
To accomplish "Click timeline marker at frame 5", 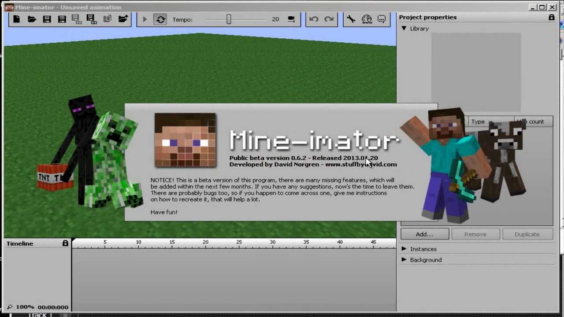I will pyautogui.click(x=105, y=242).
